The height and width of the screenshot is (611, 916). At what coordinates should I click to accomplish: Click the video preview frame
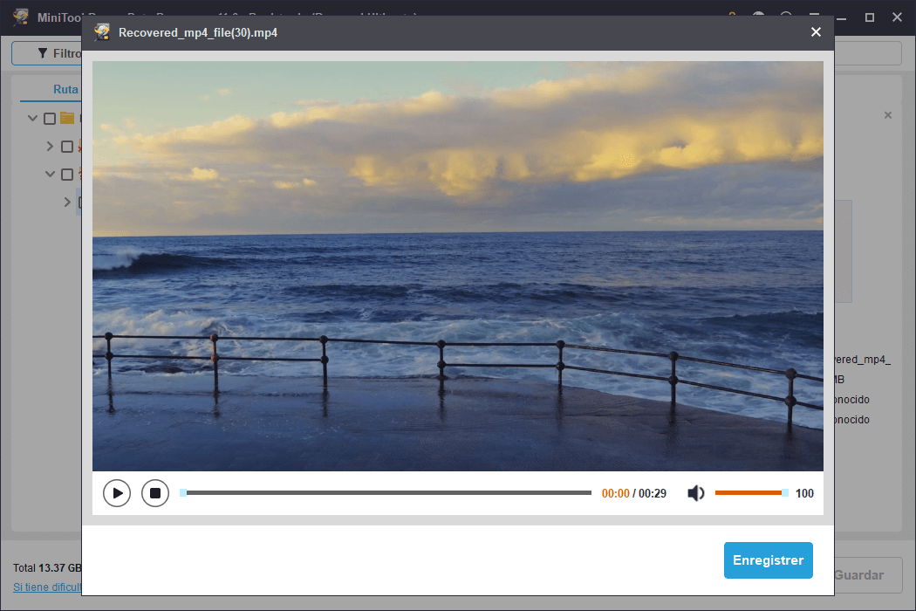457,265
